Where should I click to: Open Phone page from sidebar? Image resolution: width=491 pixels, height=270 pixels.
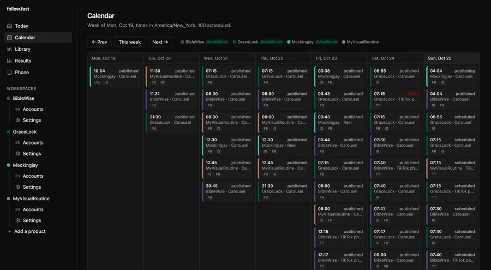(38, 73)
